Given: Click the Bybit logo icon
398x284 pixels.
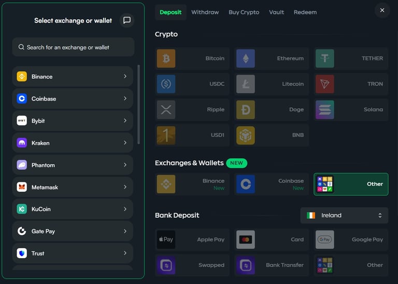Looking at the screenshot, I should (22, 121).
